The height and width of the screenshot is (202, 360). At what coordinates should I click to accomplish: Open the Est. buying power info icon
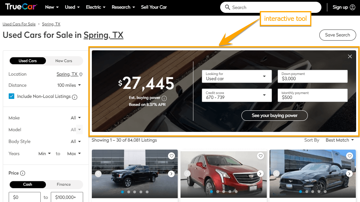point(164,98)
